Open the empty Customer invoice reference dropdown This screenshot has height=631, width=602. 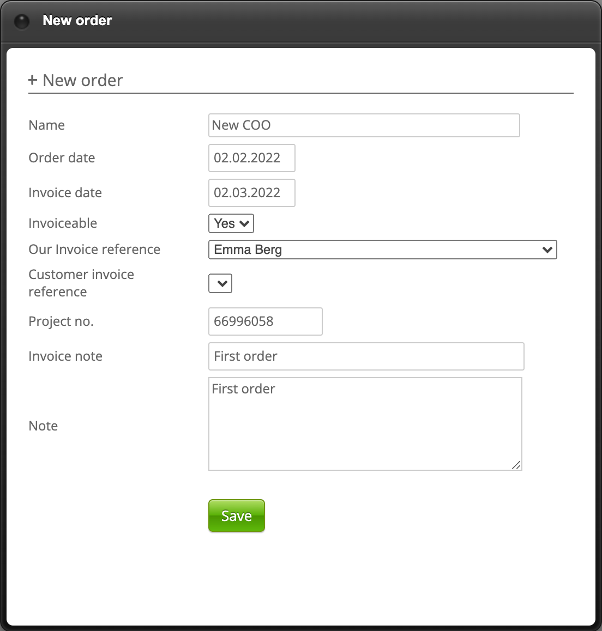pos(220,283)
